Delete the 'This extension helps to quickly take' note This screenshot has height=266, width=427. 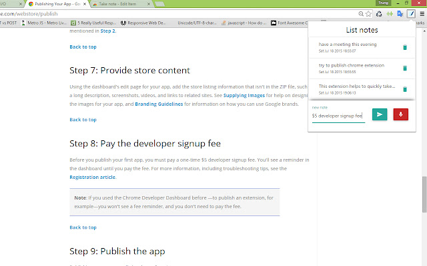405,89
